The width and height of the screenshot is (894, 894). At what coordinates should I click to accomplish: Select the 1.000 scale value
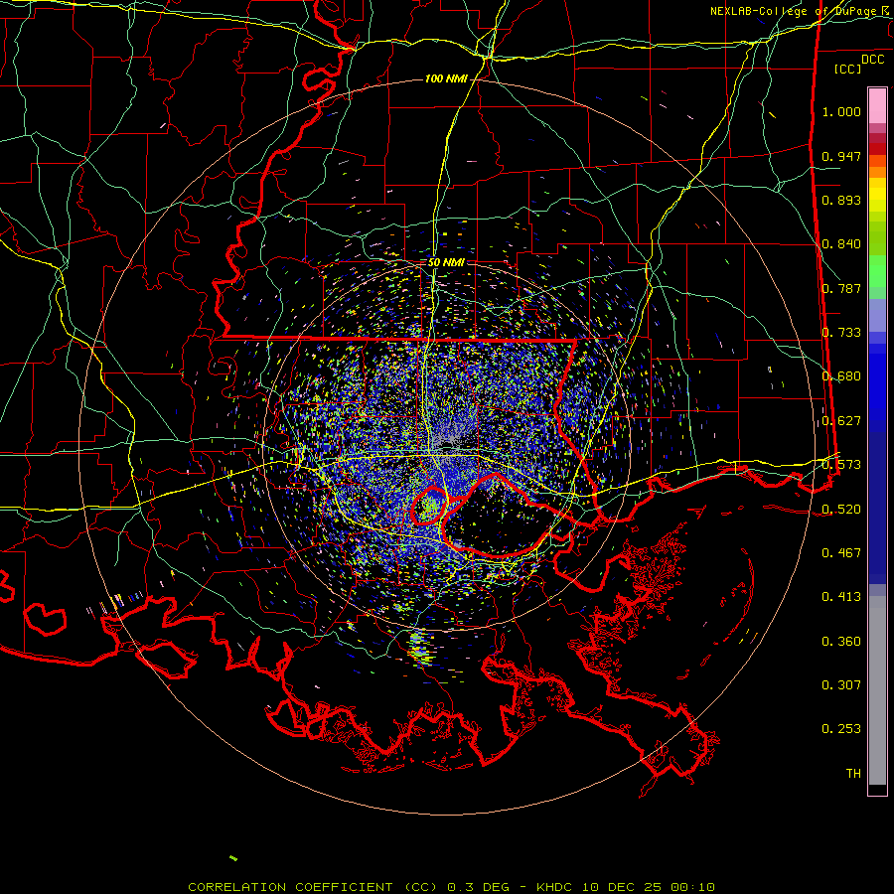coord(841,111)
